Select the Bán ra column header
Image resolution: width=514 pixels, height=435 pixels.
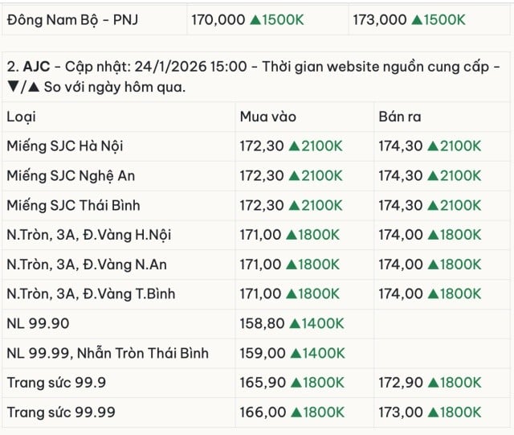coord(400,117)
